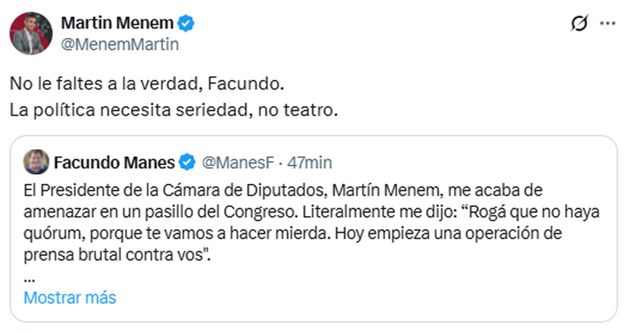This screenshot has height=331, width=630.
Task: Click Martin Menem's blue verified badge
Action: point(187,23)
